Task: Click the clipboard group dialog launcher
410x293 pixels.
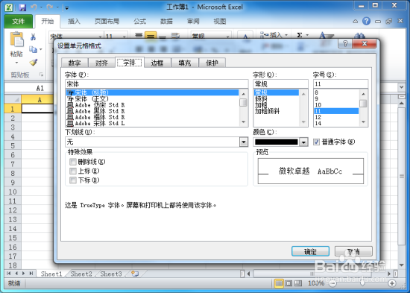Action: [x=41, y=75]
